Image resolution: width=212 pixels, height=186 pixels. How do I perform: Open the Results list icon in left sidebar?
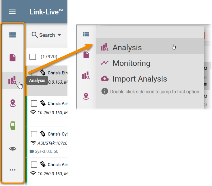(x=13, y=35)
